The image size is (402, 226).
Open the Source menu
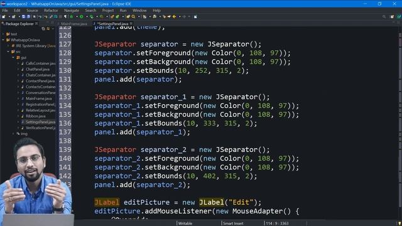(32, 11)
